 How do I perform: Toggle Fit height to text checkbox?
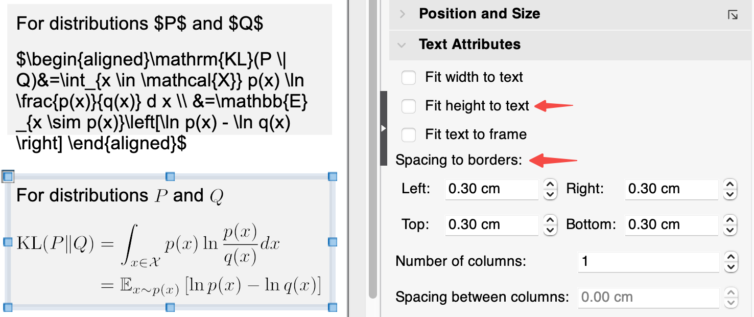[409, 106]
